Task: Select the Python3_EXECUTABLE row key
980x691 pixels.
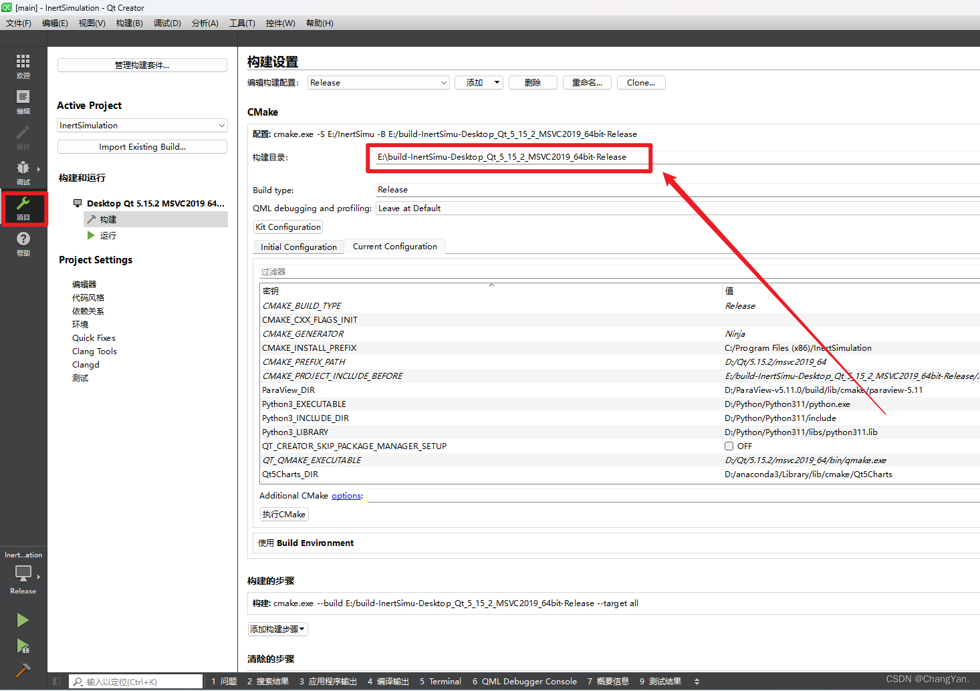Action: (304, 404)
